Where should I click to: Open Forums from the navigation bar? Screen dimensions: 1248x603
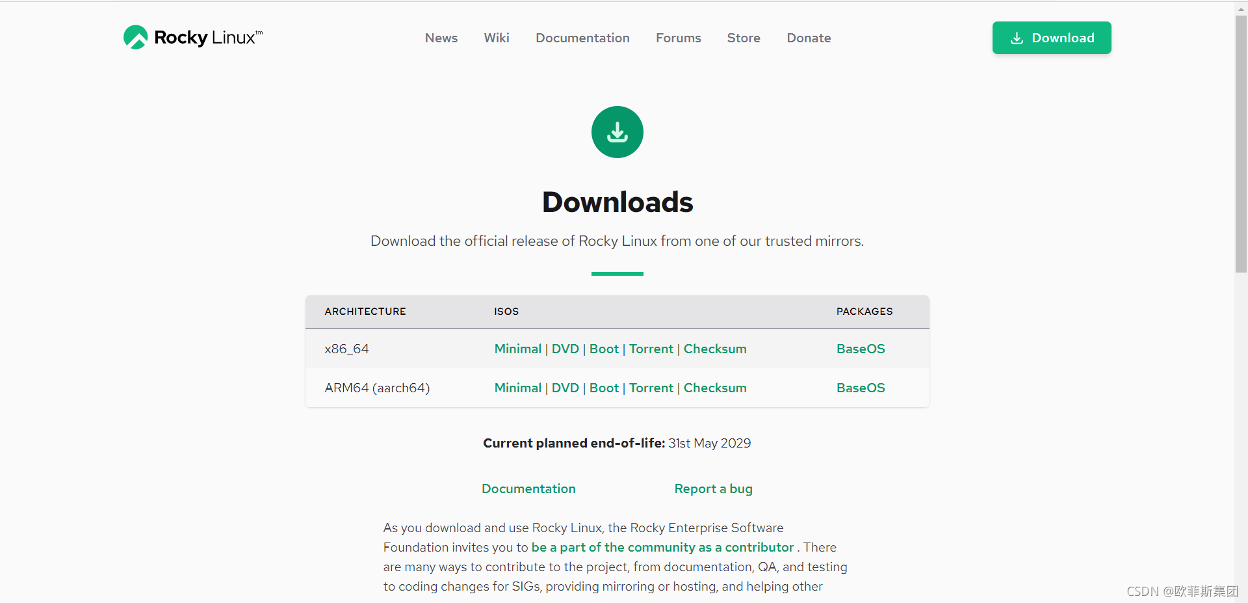point(679,38)
